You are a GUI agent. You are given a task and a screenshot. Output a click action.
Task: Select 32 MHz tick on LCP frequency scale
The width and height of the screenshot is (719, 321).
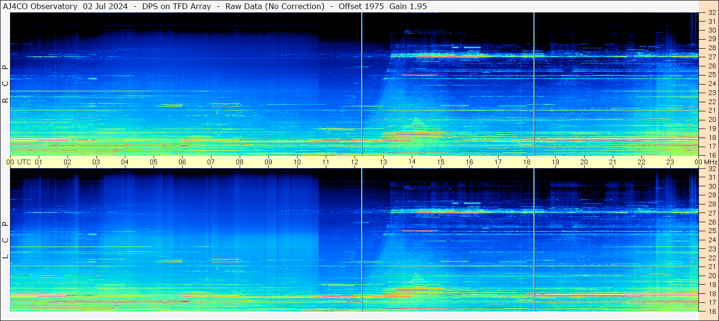click(x=712, y=169)
